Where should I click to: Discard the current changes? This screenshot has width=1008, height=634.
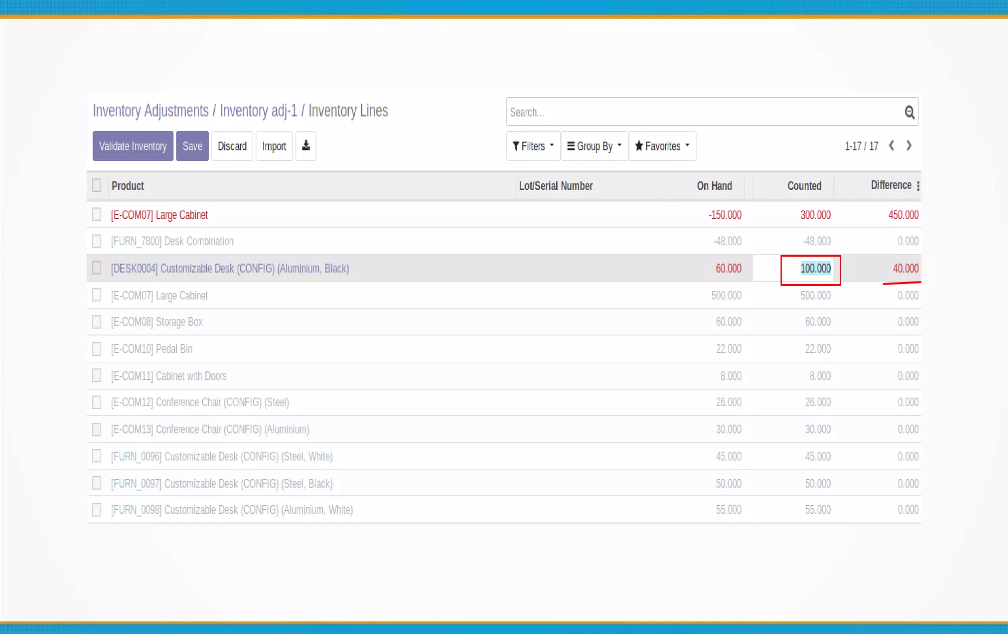pos(232,146)
